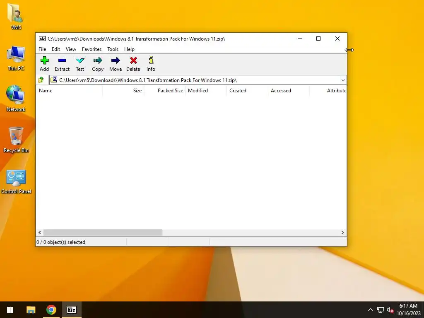This screenshot has width=424, height=318.
Task: Click the 7z icon in the title bar
Action: 42,39
